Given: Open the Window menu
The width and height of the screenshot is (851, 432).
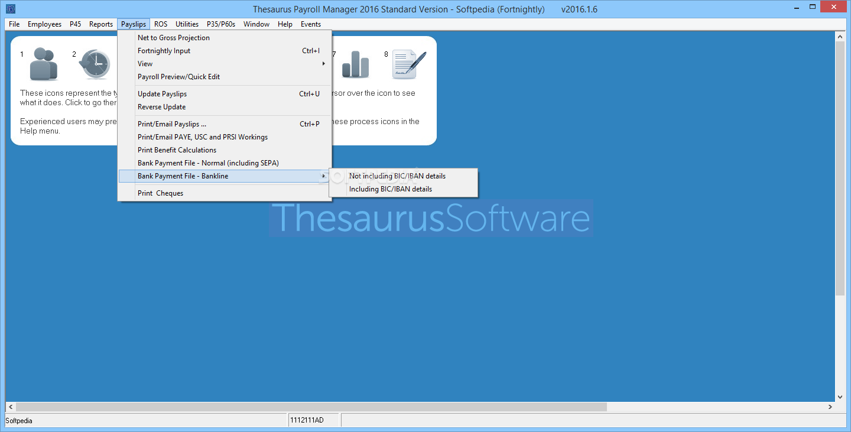Looking at the screenshot, I should click(256, 24).
